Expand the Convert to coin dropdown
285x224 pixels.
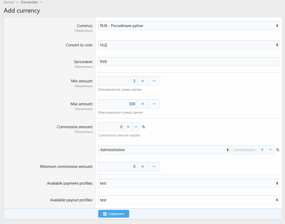point(188,45)
